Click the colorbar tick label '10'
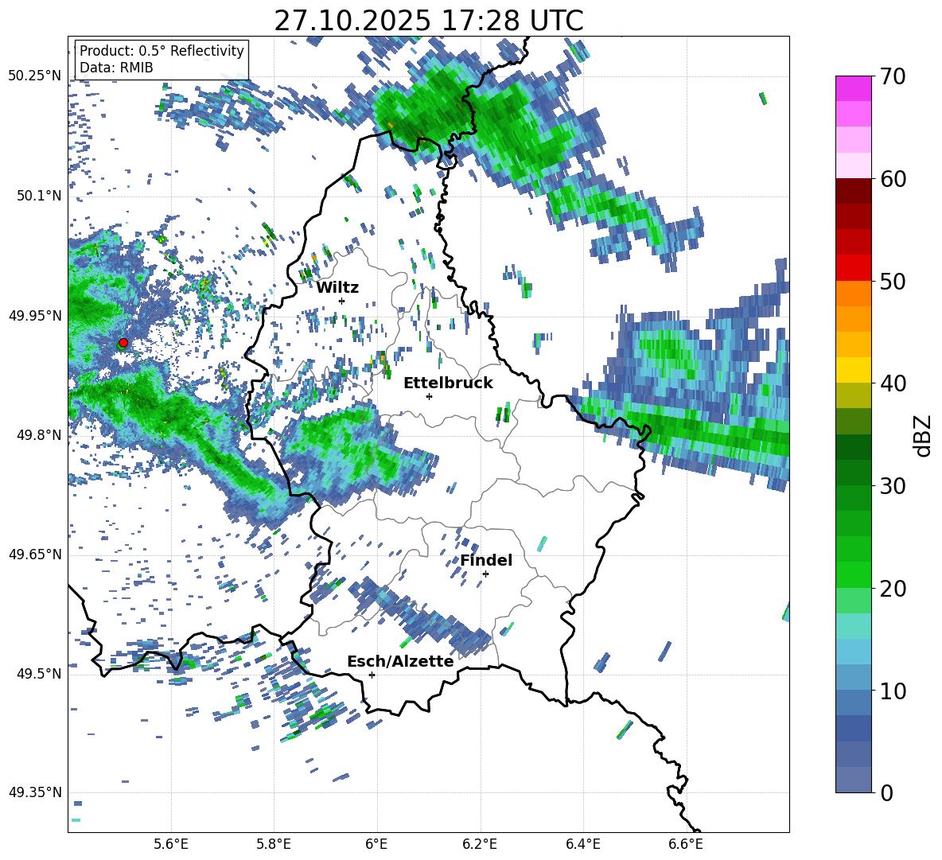Image resolution: width=942 pixels, height=860 pixels. tap(893, 691)
